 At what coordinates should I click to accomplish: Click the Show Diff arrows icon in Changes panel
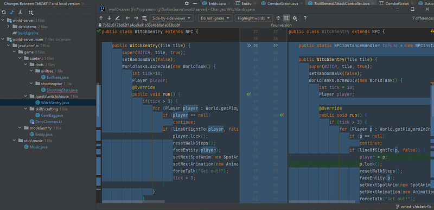pos(12,12)
